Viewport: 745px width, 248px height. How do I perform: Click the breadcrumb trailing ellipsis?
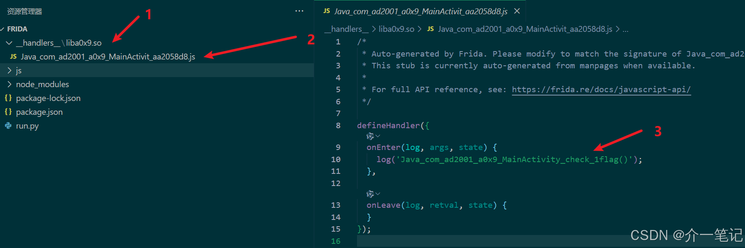click(x=625, y=29)
